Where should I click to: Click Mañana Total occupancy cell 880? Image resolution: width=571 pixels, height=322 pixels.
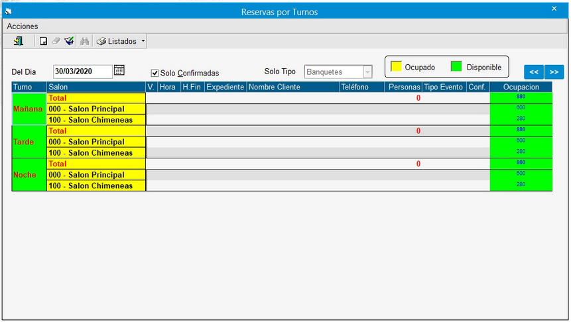[521, 98]
